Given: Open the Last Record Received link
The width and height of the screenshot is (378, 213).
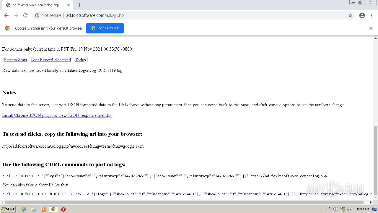Looking at the screenshot, I should [51, 60].
